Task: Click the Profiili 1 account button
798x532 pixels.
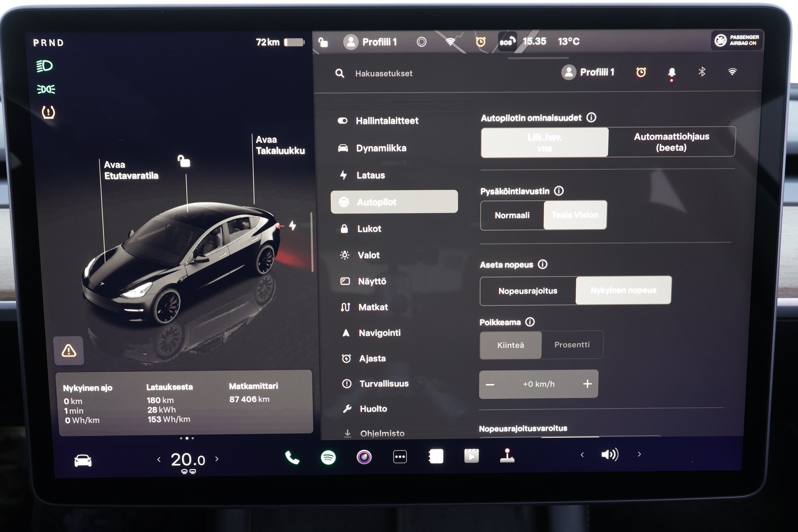Action: point(589,71)
